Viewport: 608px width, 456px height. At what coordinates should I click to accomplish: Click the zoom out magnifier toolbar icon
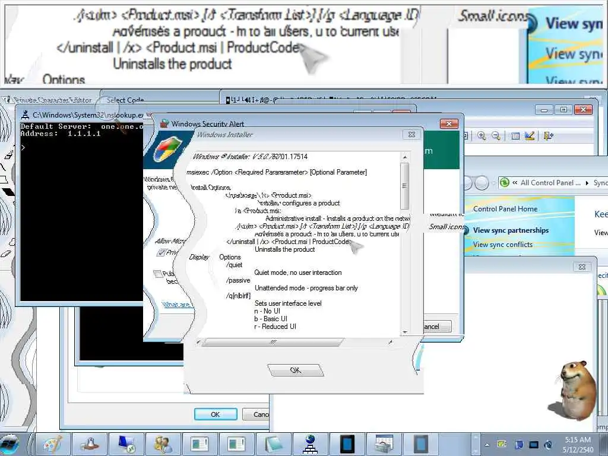(496, 135)
